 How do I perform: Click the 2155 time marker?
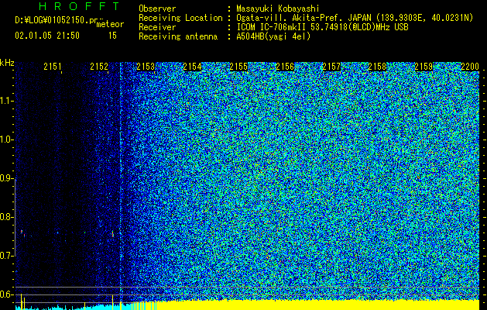(238, 67)
